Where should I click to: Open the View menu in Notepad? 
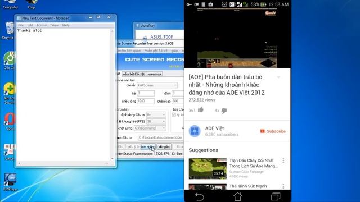55,25
